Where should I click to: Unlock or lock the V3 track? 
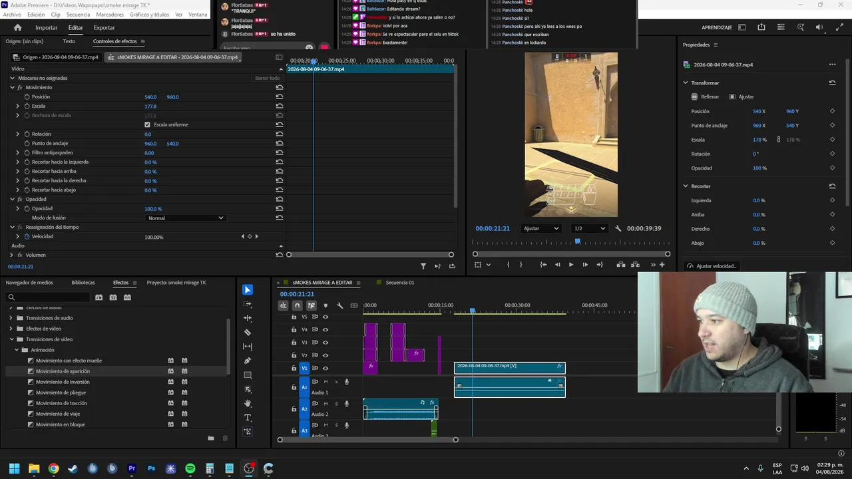tap(294, 343)
